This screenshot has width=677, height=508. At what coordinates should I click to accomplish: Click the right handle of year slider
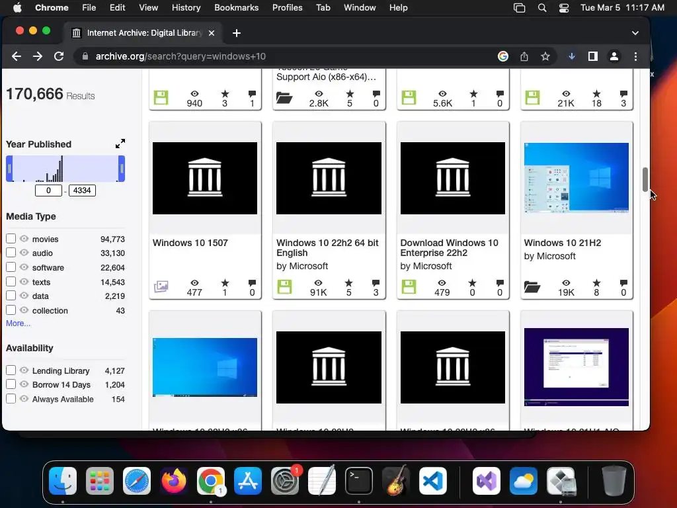pos(122,169)
